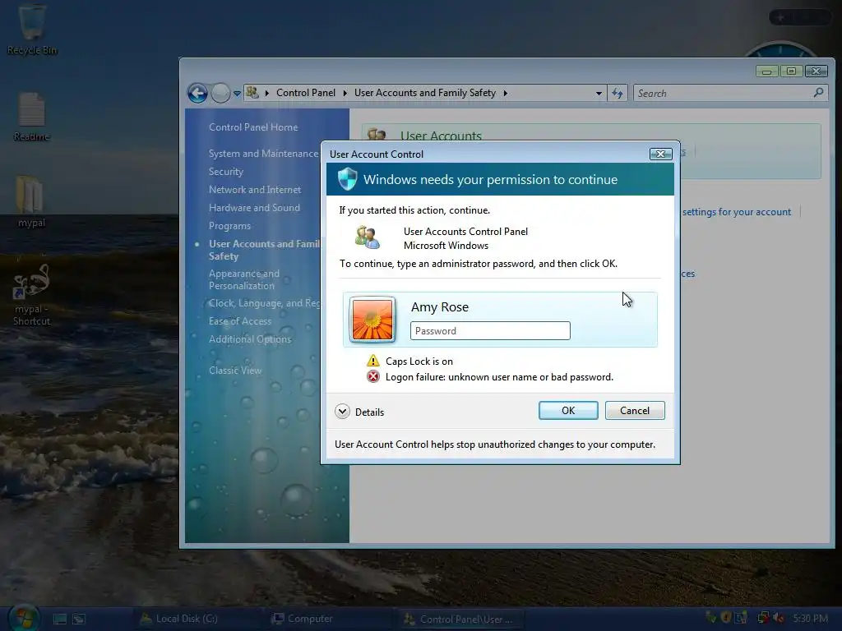Maximize the Control Panel window

(x=791, y=71)
